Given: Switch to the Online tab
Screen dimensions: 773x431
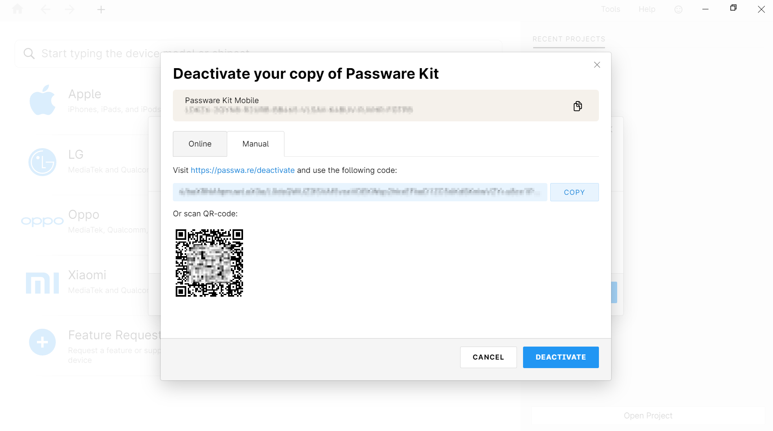Looking at the screenshot, I should click(200, 144).
